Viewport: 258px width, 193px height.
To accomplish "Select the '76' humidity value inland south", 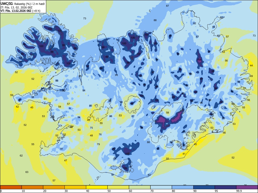I will click(100, 134).
